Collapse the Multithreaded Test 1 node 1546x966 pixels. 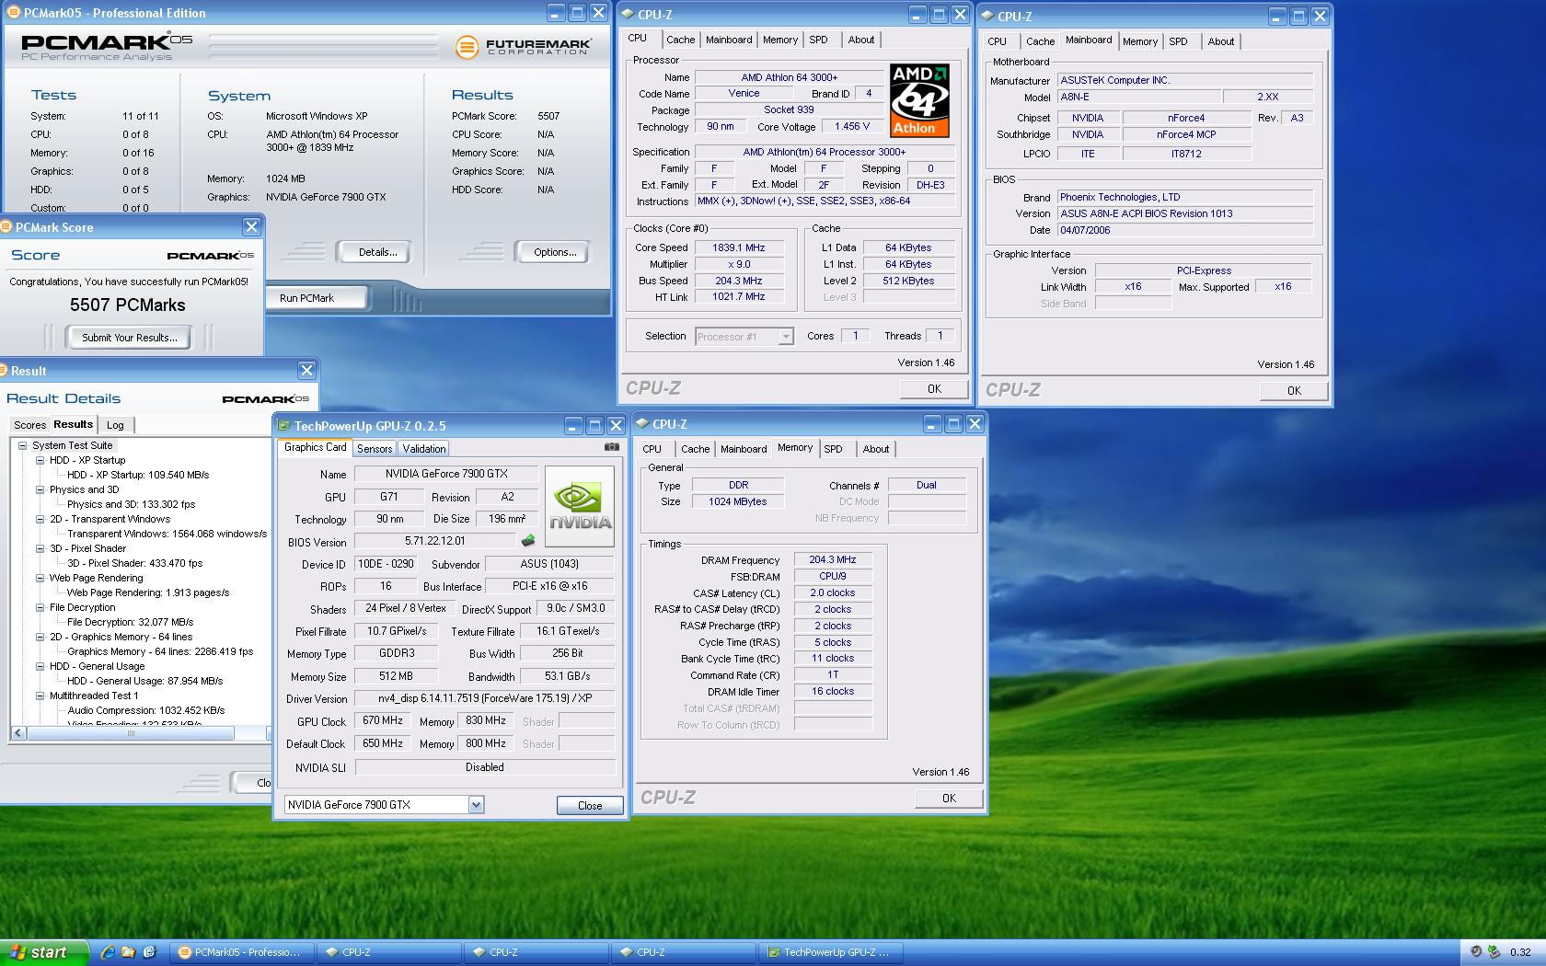tap(40, 696)
